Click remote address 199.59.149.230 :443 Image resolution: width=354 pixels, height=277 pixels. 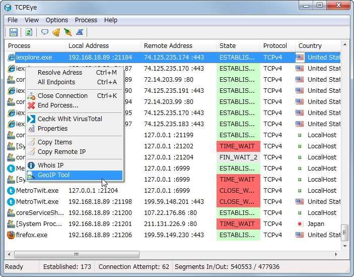click(174, 235)
